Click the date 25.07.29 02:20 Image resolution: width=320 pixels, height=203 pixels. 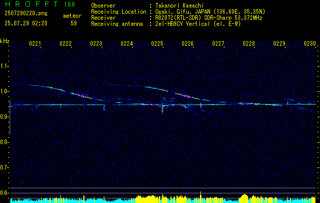click(26, 23)
